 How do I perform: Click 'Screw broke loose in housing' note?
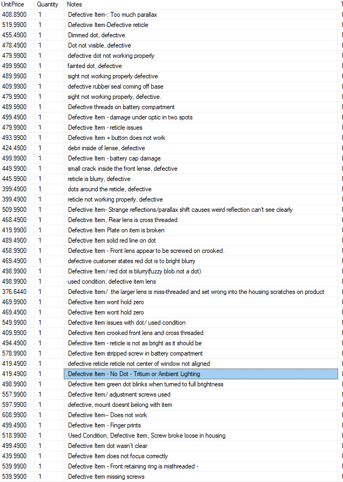(201, 436)
